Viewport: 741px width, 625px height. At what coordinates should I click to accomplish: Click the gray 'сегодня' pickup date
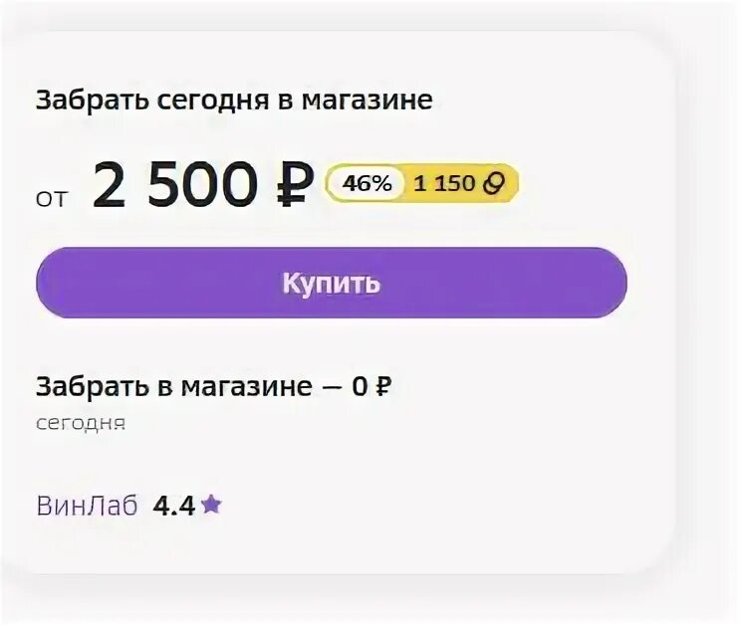81,422
